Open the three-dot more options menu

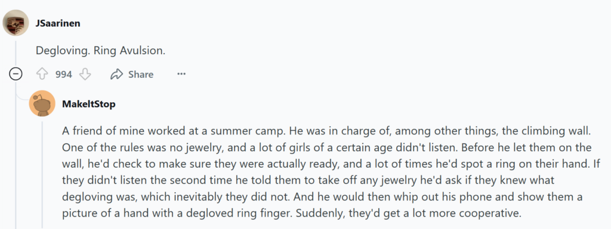pos(181,74)
